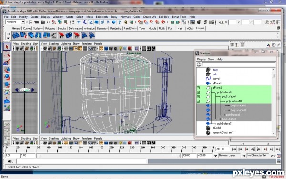Click the help question mark toolbar icon

point(120,22)
